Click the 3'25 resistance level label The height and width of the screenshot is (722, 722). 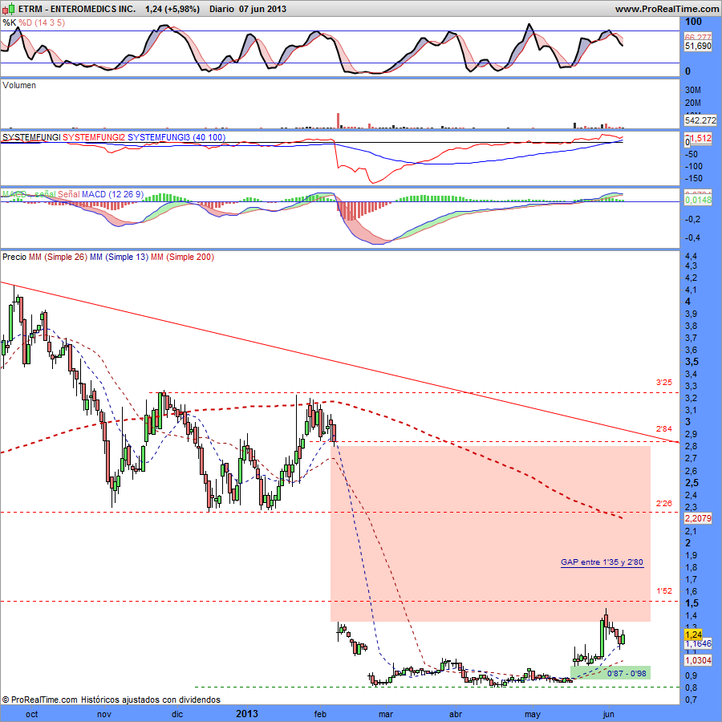click(664, 382)
